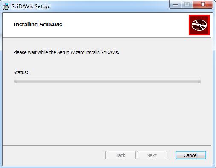This screenshot has width=216, height=168.
Task: Click the disabled Next button
Action: click(x=152, y=155)
